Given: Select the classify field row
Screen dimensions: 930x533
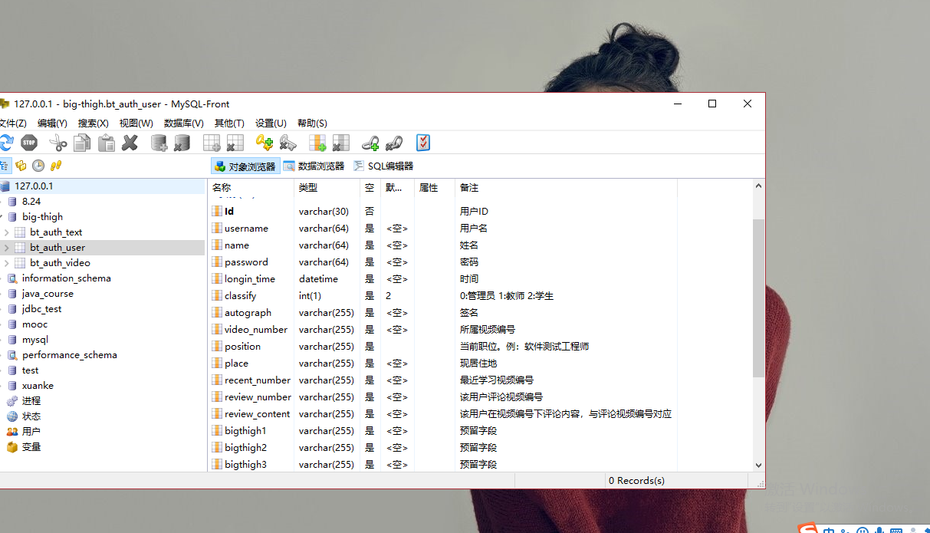Looking at the screenshot, I should coord(442,296).
